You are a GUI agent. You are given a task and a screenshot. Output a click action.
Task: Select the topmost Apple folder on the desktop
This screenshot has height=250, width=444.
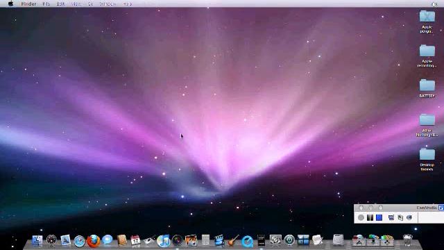click(x=427, y=22)
